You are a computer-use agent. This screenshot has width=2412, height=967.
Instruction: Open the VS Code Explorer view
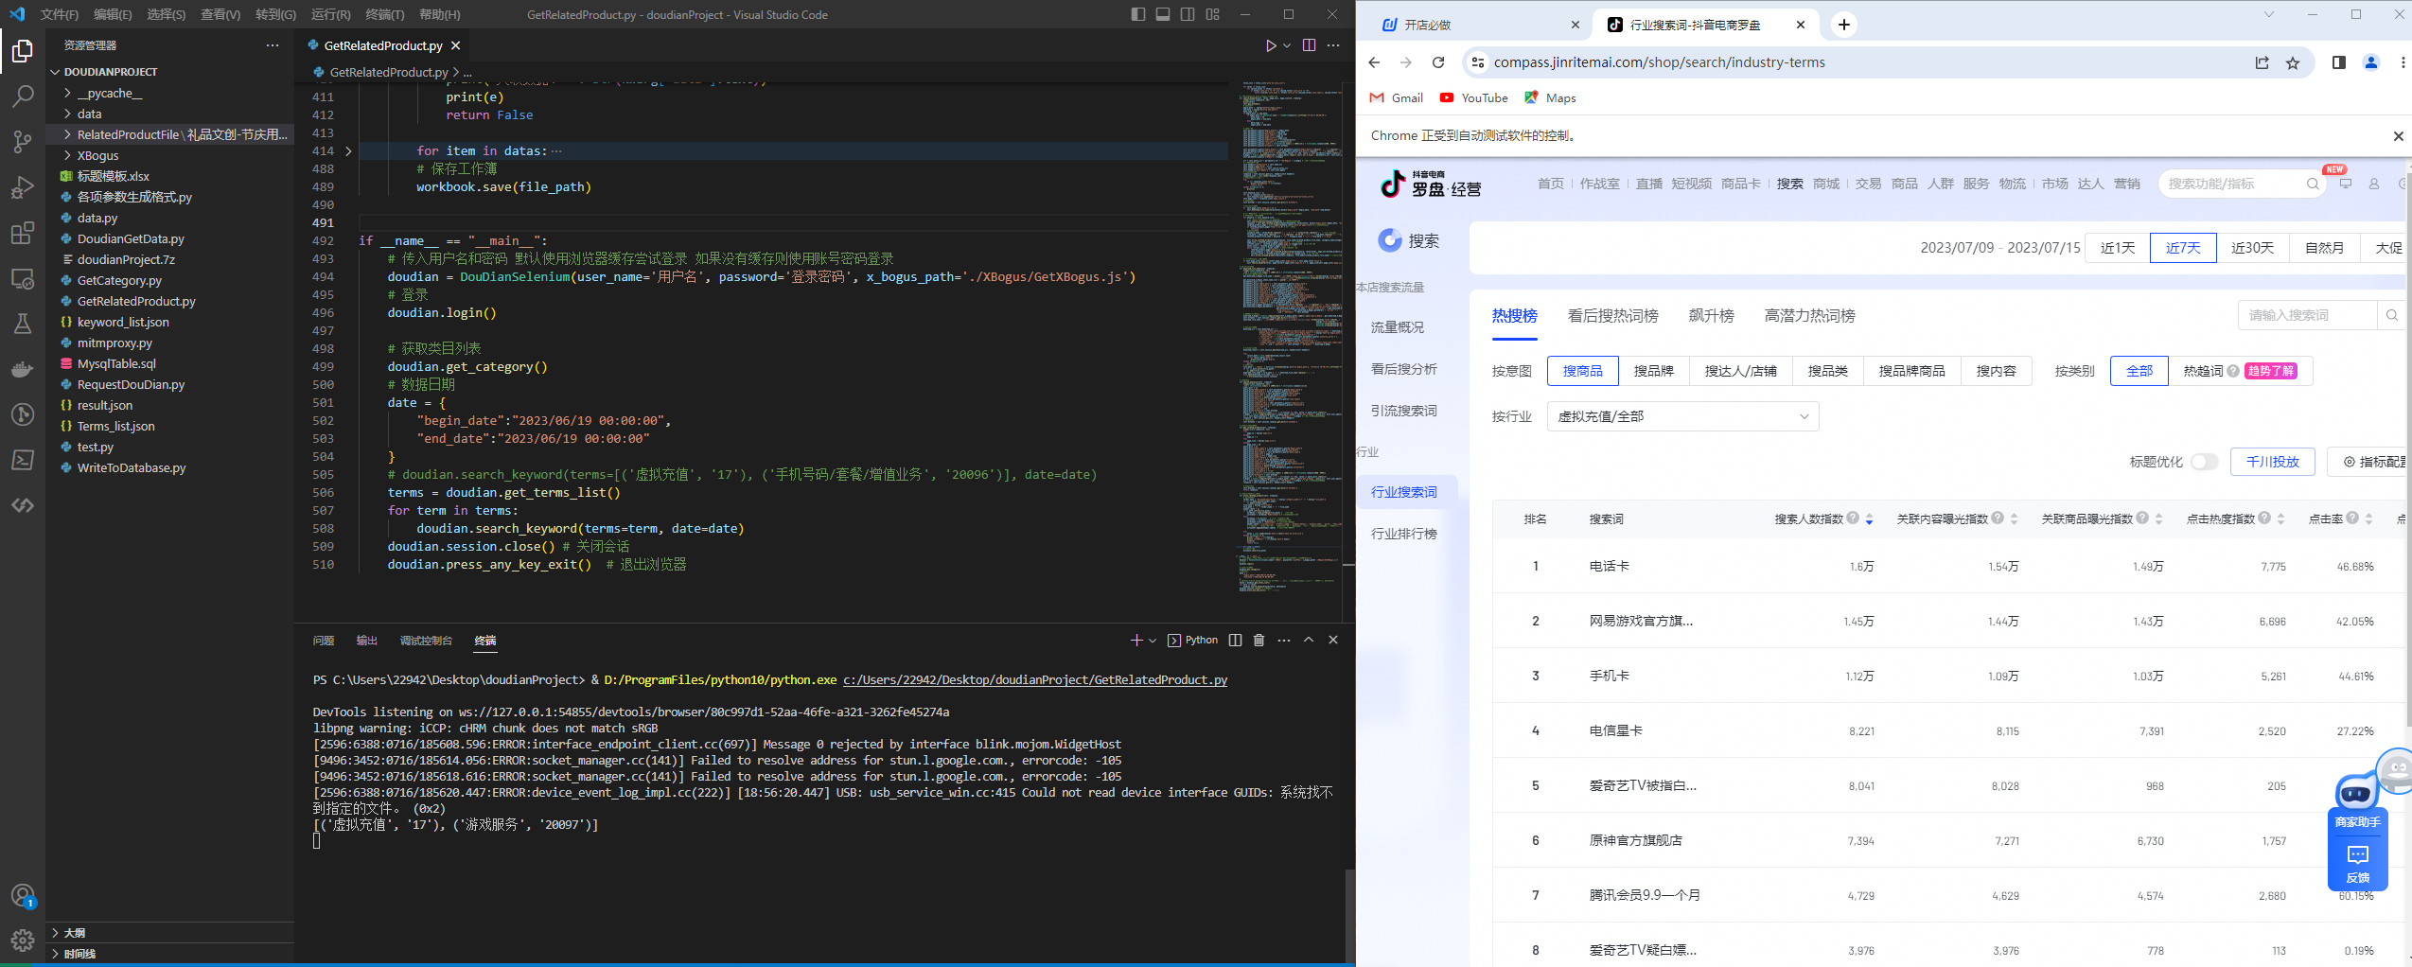click(23, 51)
